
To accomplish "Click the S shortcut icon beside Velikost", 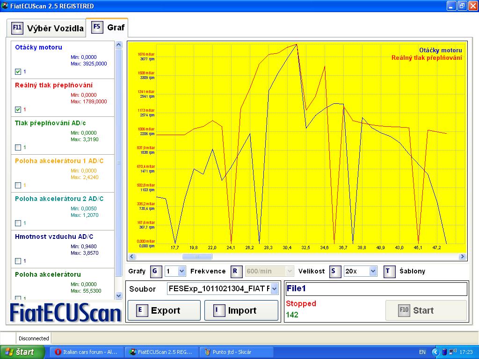I will pos(335,271).
